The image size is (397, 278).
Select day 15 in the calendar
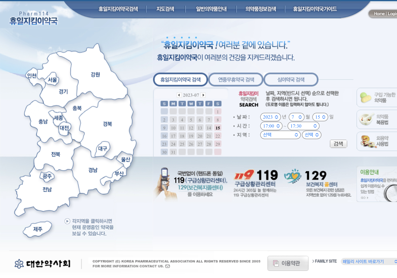tap(218, 128)
